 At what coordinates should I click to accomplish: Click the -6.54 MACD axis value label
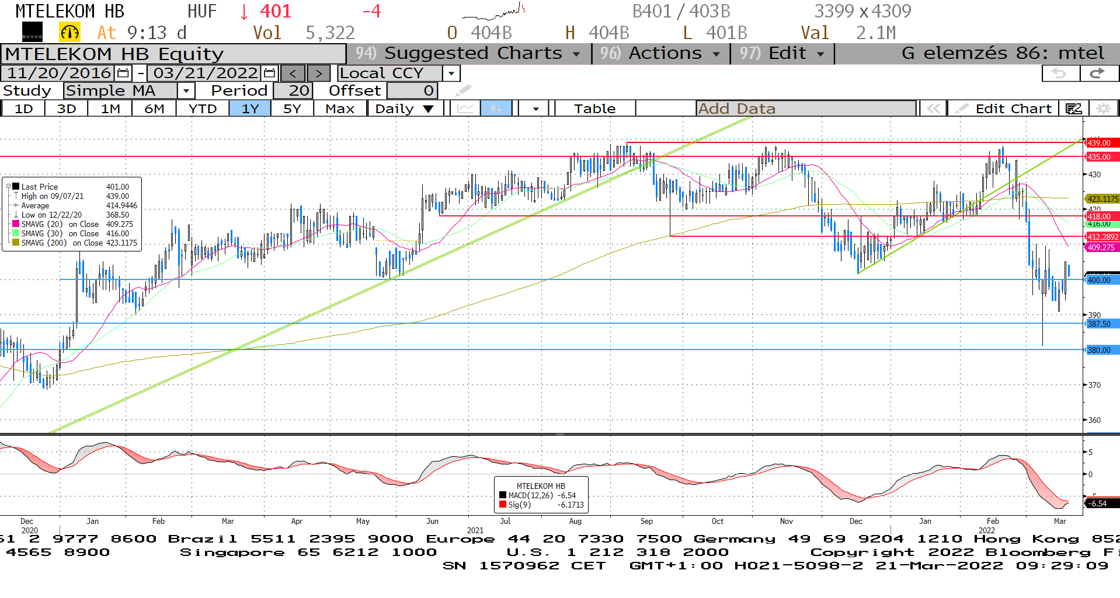[1102, 503]
